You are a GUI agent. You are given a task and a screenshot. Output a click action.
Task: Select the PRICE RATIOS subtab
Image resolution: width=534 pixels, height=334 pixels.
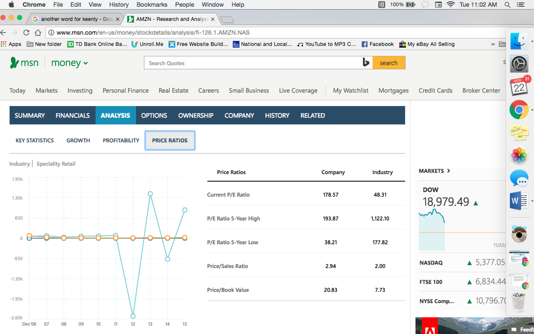point(170,140)
